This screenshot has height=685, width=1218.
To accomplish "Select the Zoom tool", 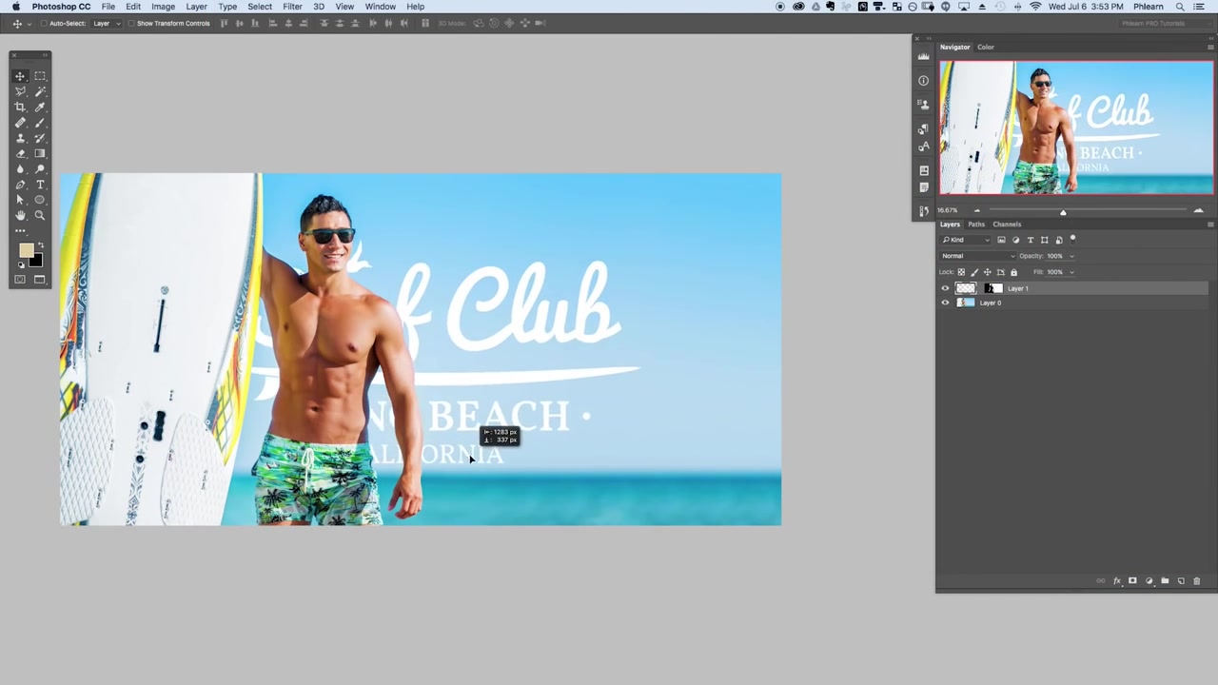I will coord(40,215).
